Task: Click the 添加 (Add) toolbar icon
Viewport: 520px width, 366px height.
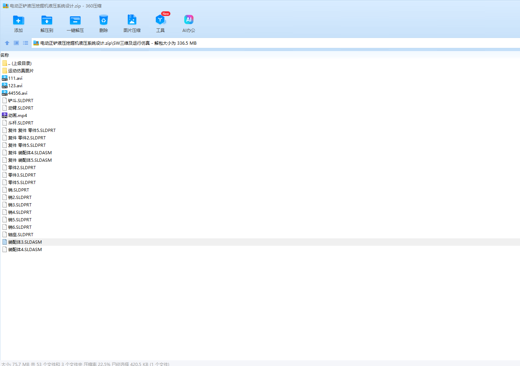Action: tap(18, 20)
